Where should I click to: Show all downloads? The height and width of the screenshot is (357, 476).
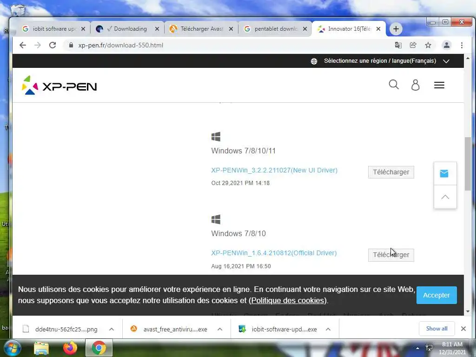coord(436,329)
